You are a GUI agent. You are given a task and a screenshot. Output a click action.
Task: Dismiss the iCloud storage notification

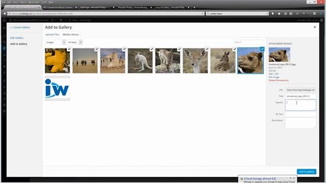(294, 178)
